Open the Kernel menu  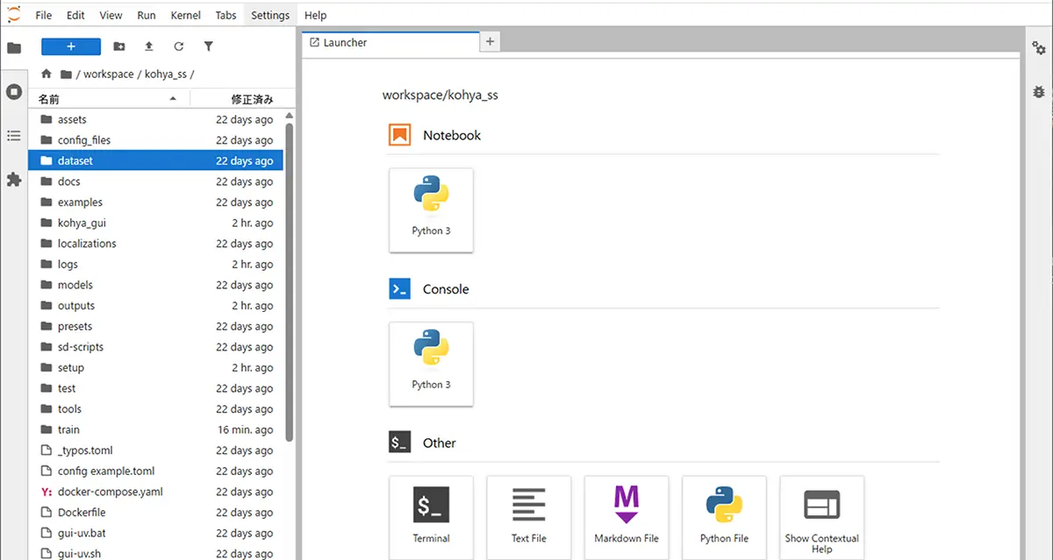[x=186, y=15]
